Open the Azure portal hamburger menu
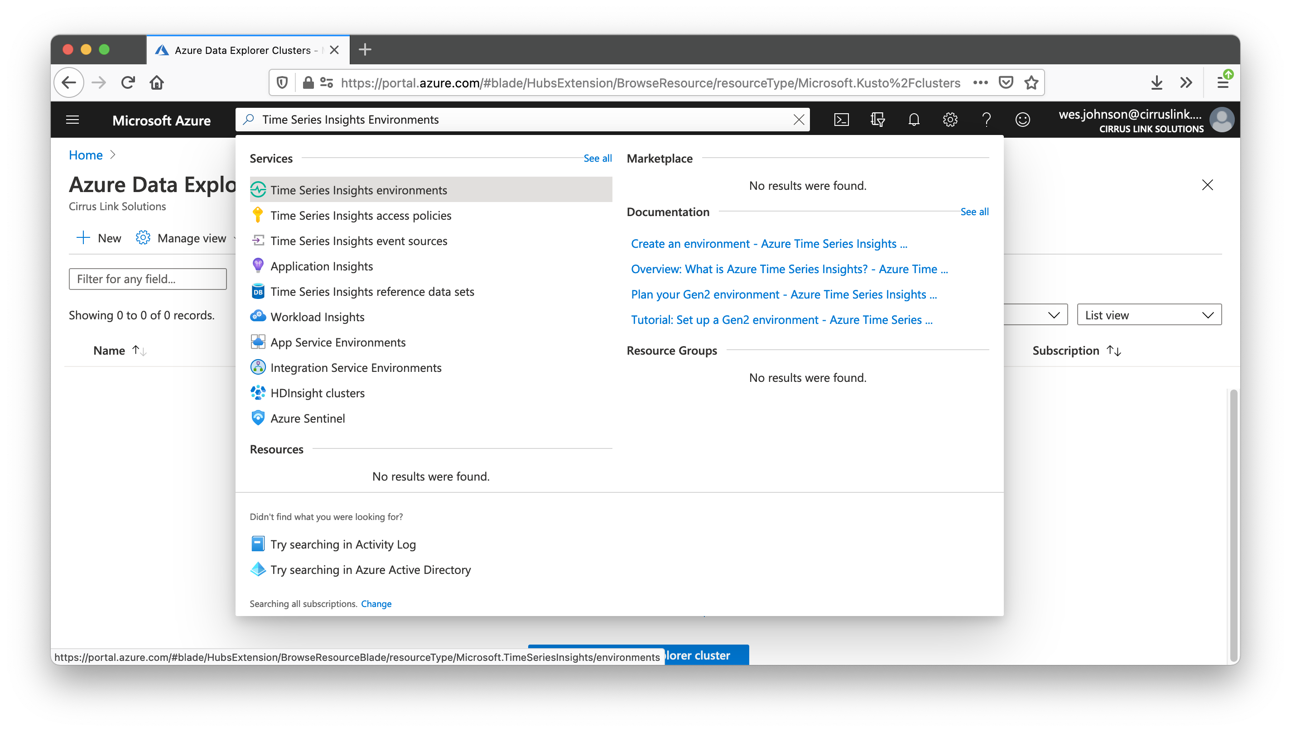 (x=72, y=120)
